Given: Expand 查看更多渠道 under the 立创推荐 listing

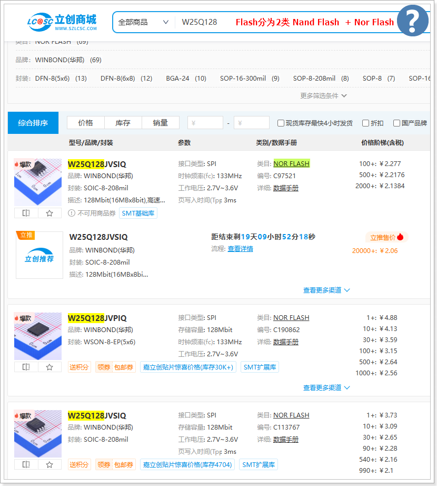Looking at the screenshot, I should coord(326,290).
